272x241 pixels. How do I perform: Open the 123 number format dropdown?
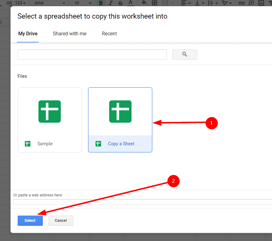click(20, 3)
